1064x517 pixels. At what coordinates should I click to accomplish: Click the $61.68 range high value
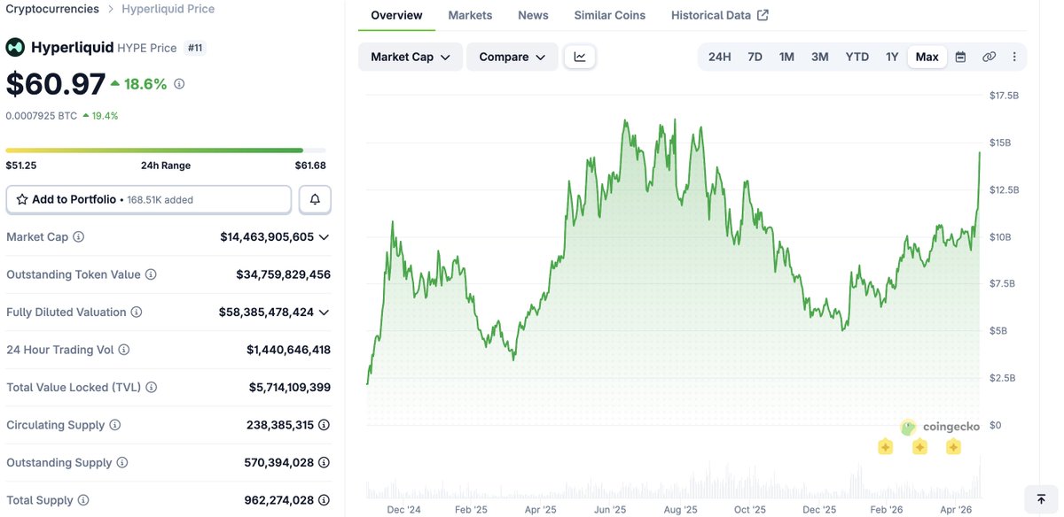pyautogui.click(x=310, y=166)
